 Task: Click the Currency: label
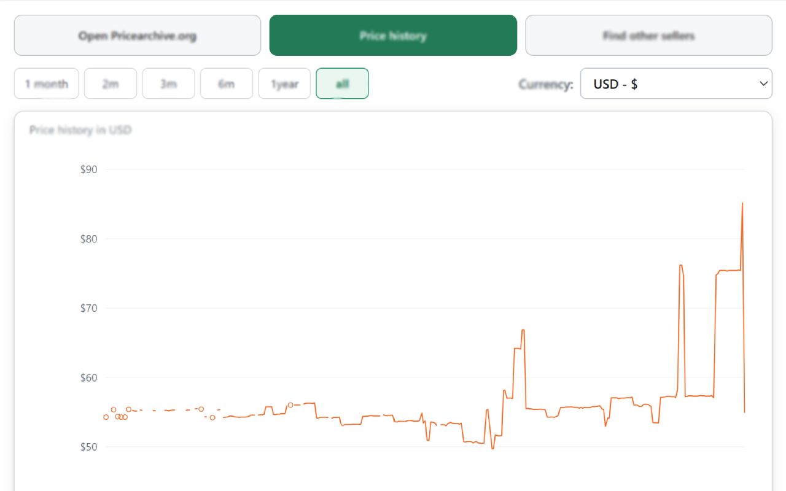tap(545, 84)
